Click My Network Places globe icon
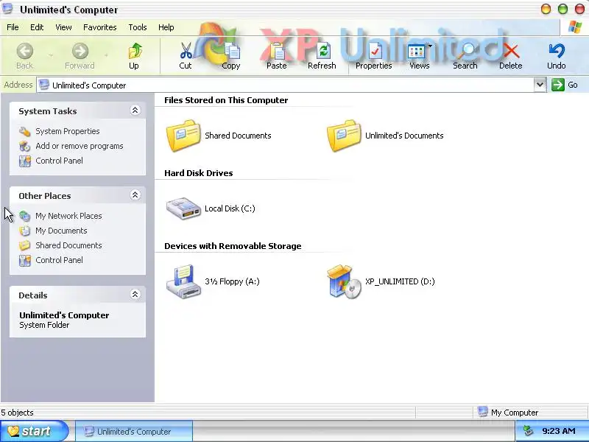Screen dimensions: 589x442 (25, 216)
